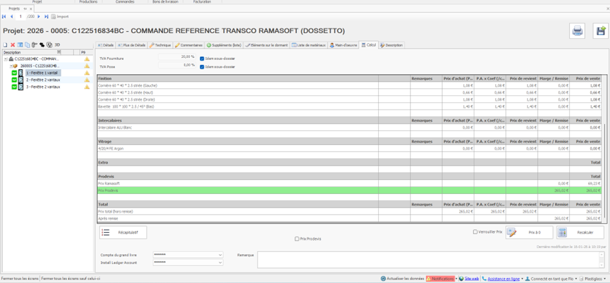Go to the first record arrow
Screen dimensions: 610x283
tap(4, 17)
